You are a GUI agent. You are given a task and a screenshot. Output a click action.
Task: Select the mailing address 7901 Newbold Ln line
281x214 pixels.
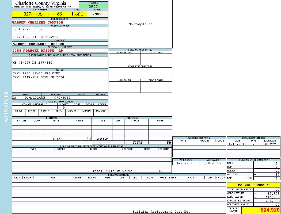click(x=28, y=29)
